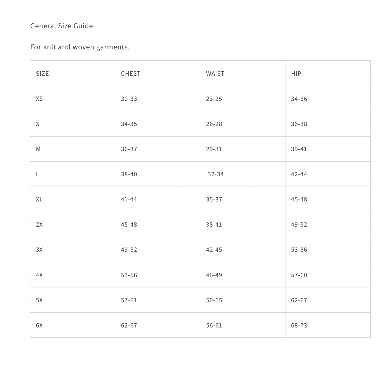The image size is (390, 369).
Task: Click the 5X size label
Action: (39, 300)
